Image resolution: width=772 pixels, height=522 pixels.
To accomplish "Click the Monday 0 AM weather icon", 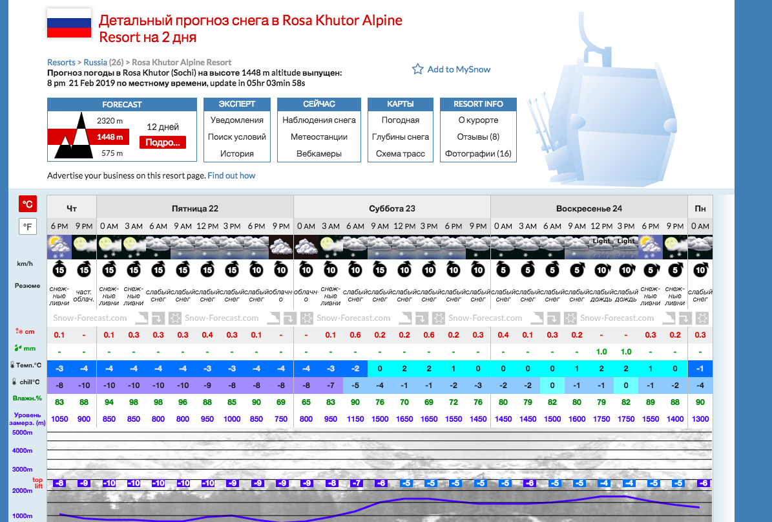I will (700, 248).
